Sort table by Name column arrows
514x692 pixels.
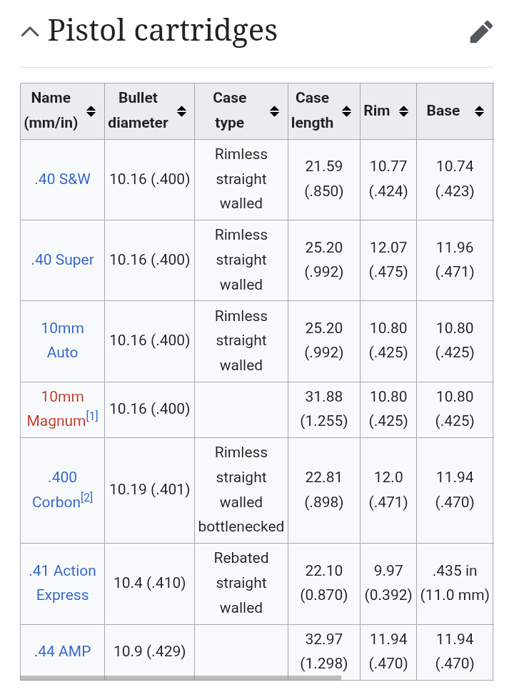[x=91, y=111]
